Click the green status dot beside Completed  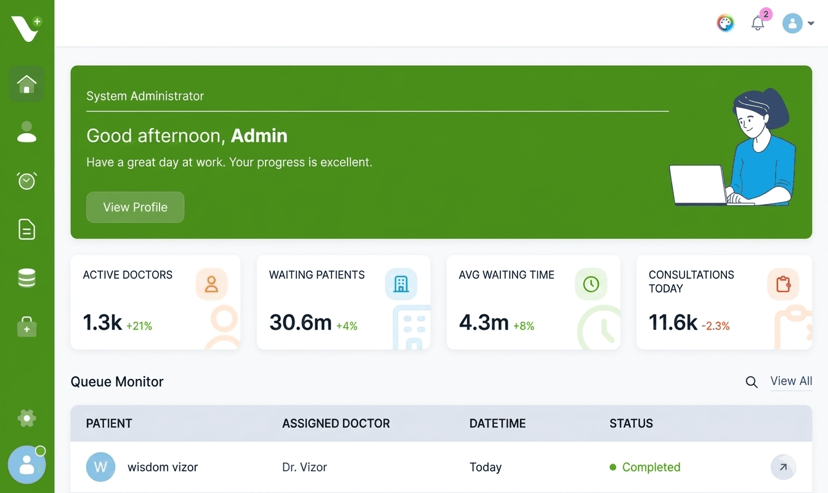[x=612, y=467]
